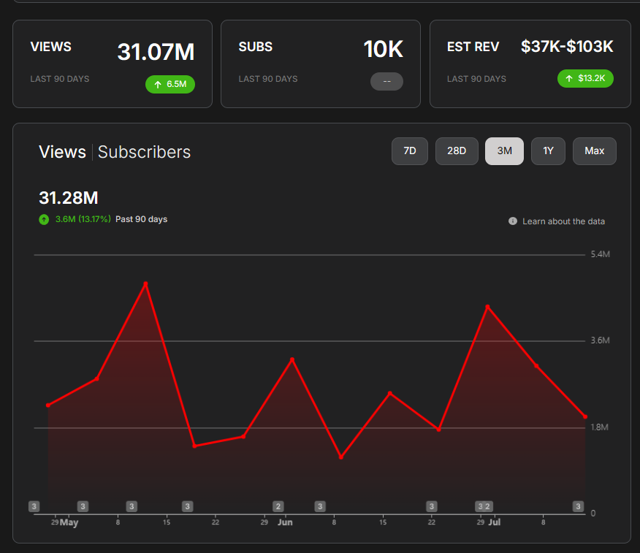Image resolution: width=640 pixels, height=553 pixels.
Task: Click the info icon beside Learn about the data
Action: pos(513,221)
